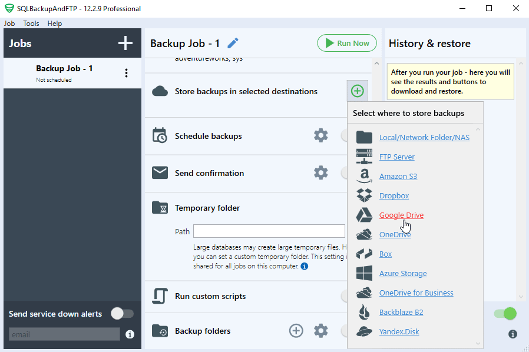Click the info icon next to the email field
The width and height of the screenshot is (529, 352).
pos(130,334)
